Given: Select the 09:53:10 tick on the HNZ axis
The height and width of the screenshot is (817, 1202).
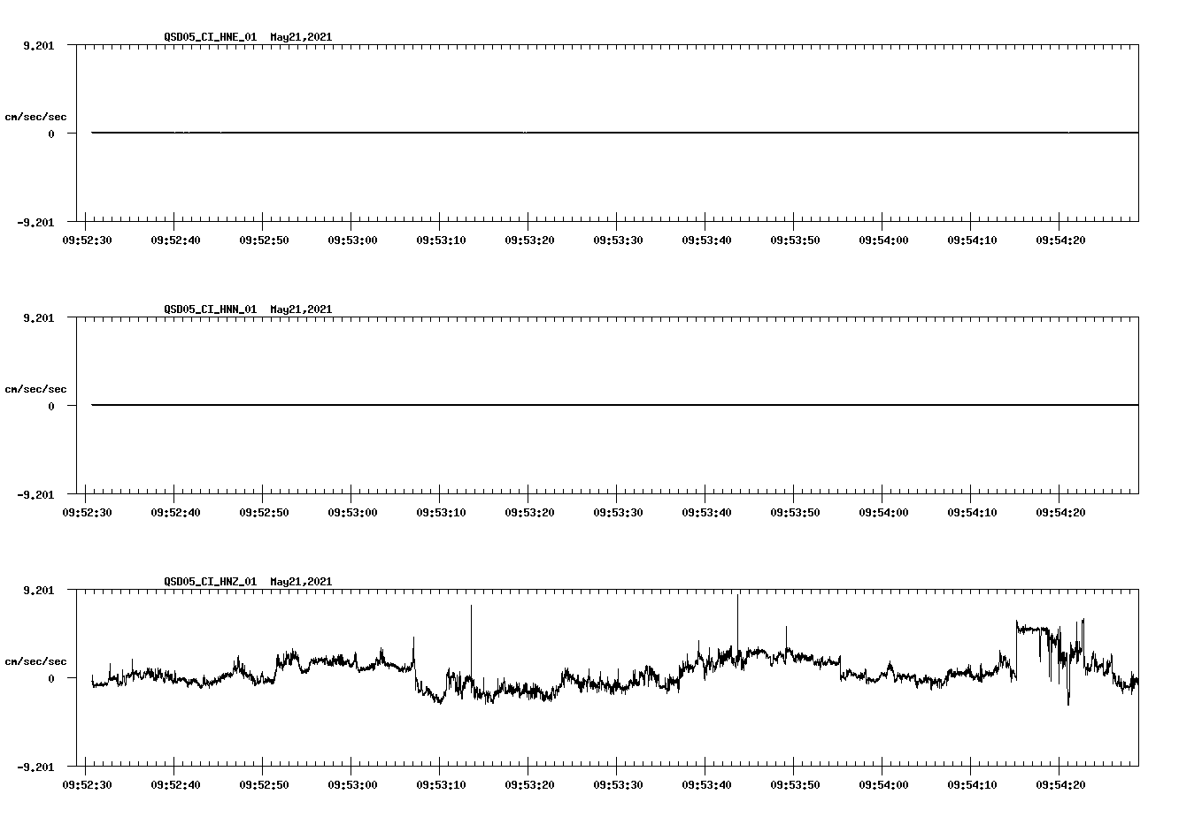Looking at the screenshot, I should tap(443, 783).
